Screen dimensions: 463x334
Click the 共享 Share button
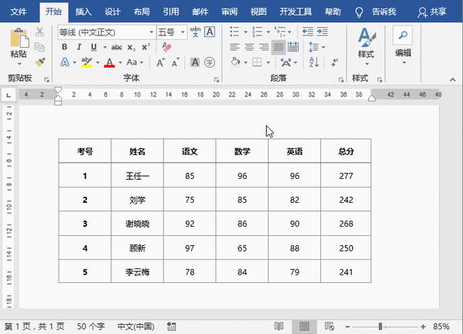432,12
